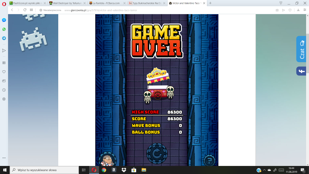
Task: Open the game help question mark button
Action: (209, 160)
